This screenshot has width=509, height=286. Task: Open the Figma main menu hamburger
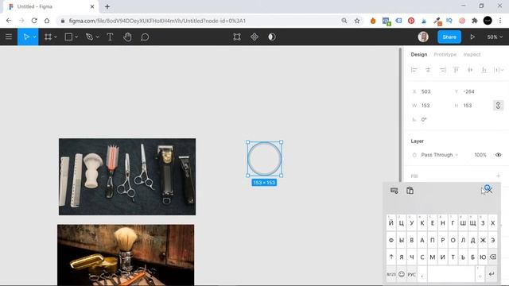coord(9,37)
